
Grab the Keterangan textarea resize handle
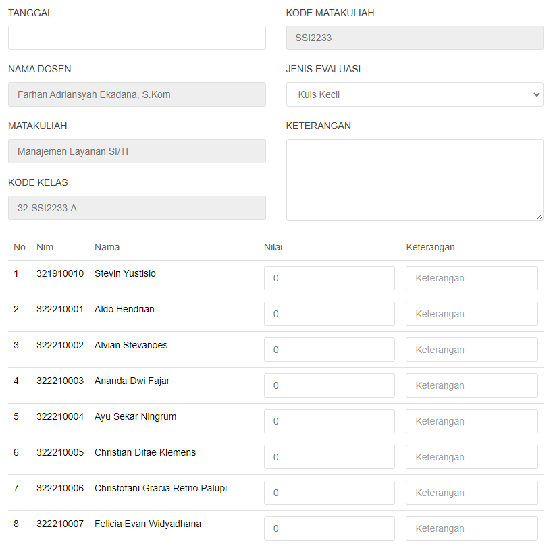[539, 217]
